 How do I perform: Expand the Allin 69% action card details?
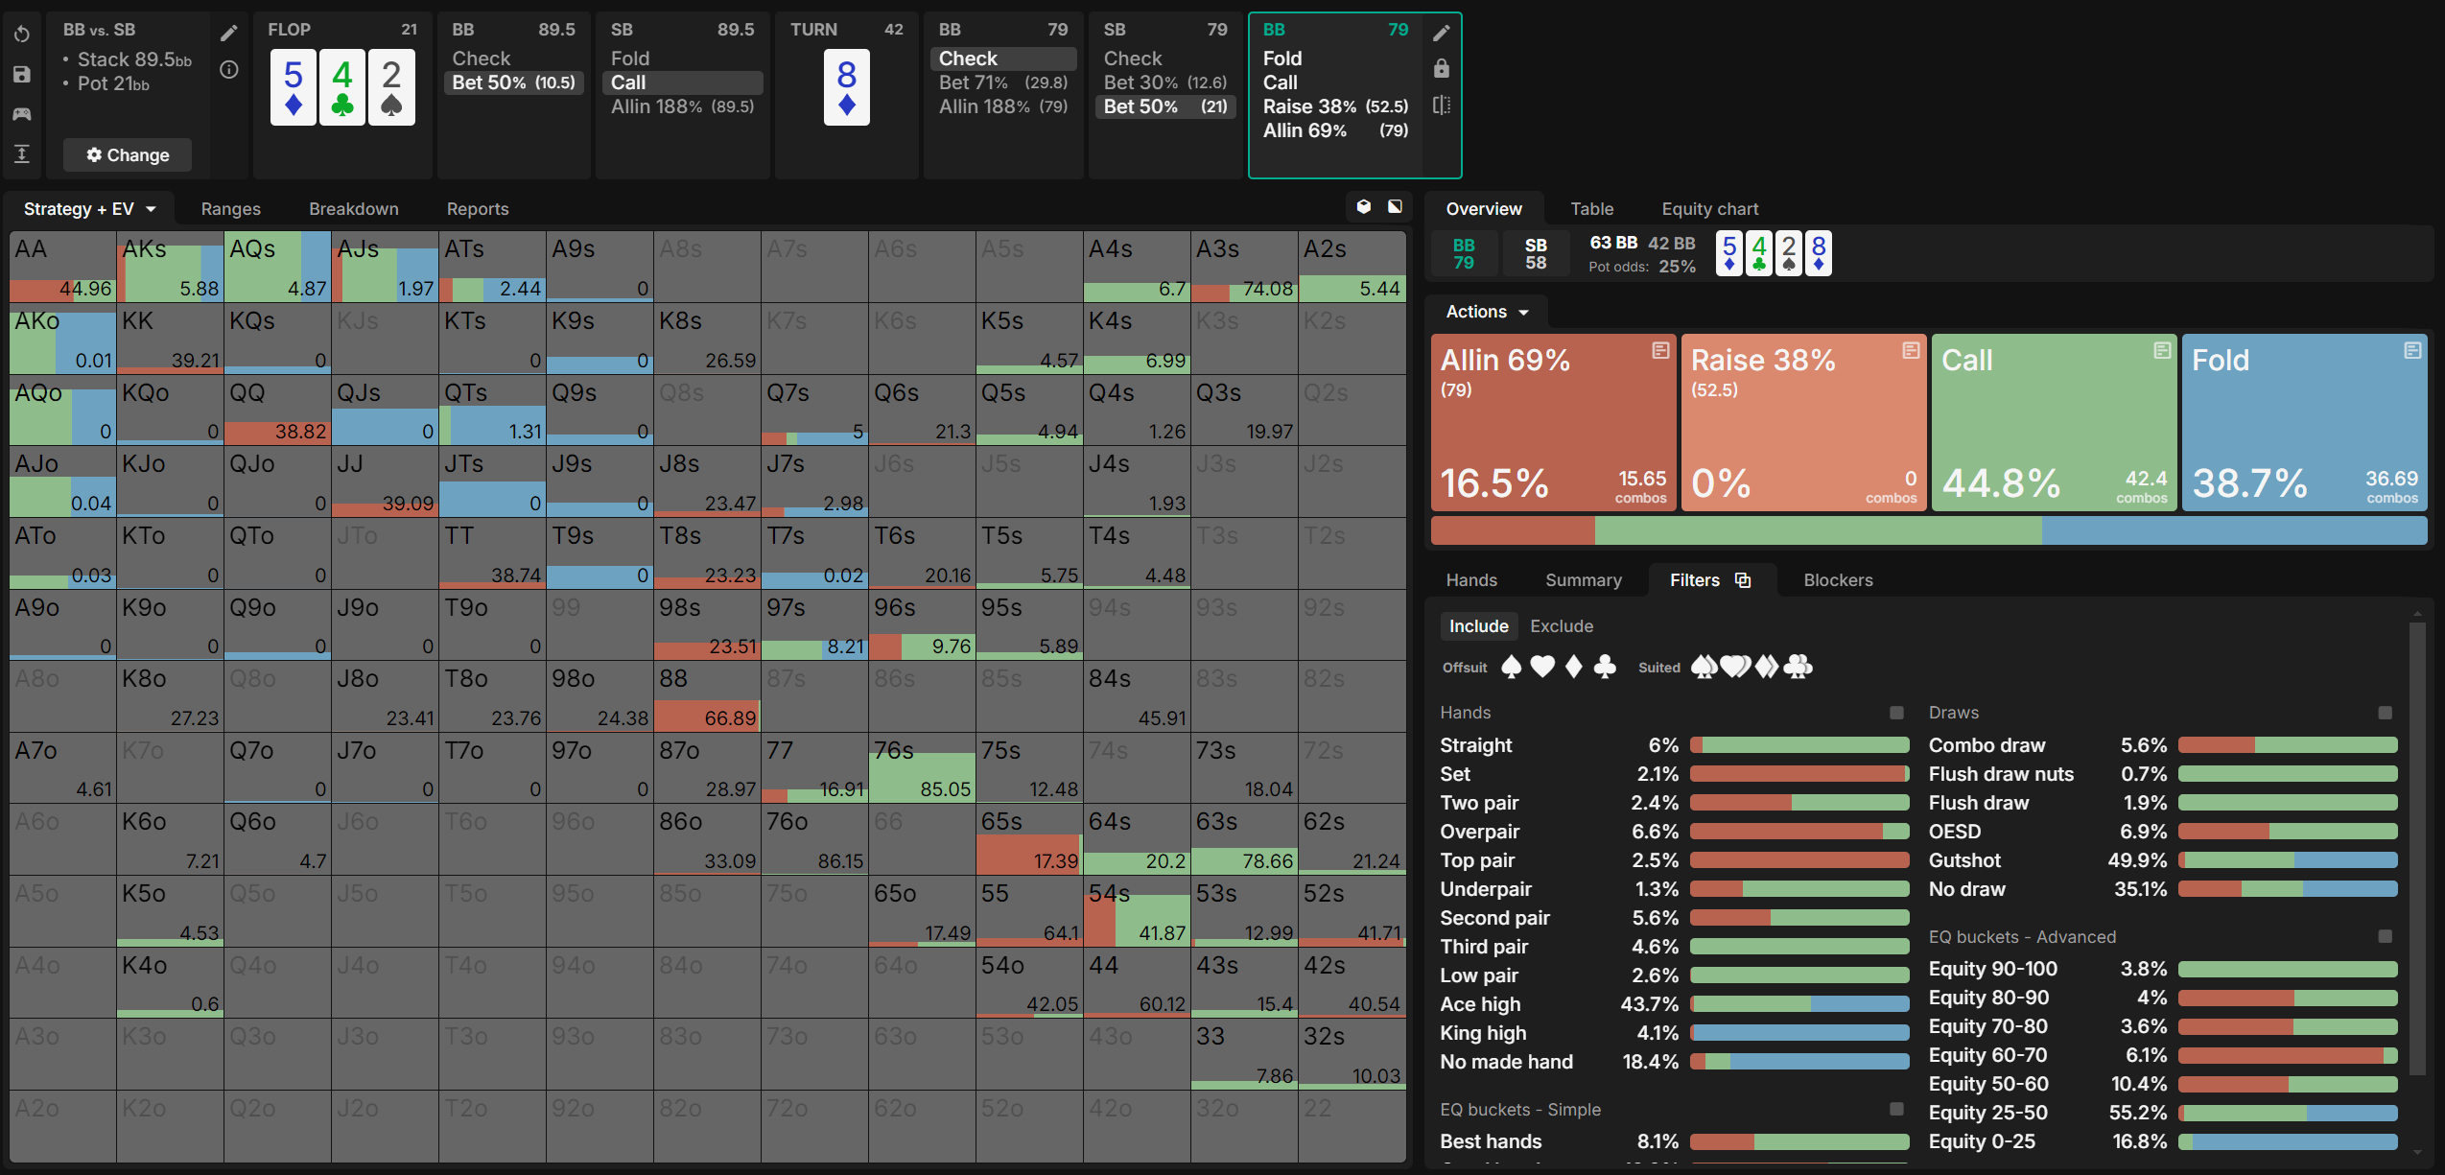tap(1659, 351)
